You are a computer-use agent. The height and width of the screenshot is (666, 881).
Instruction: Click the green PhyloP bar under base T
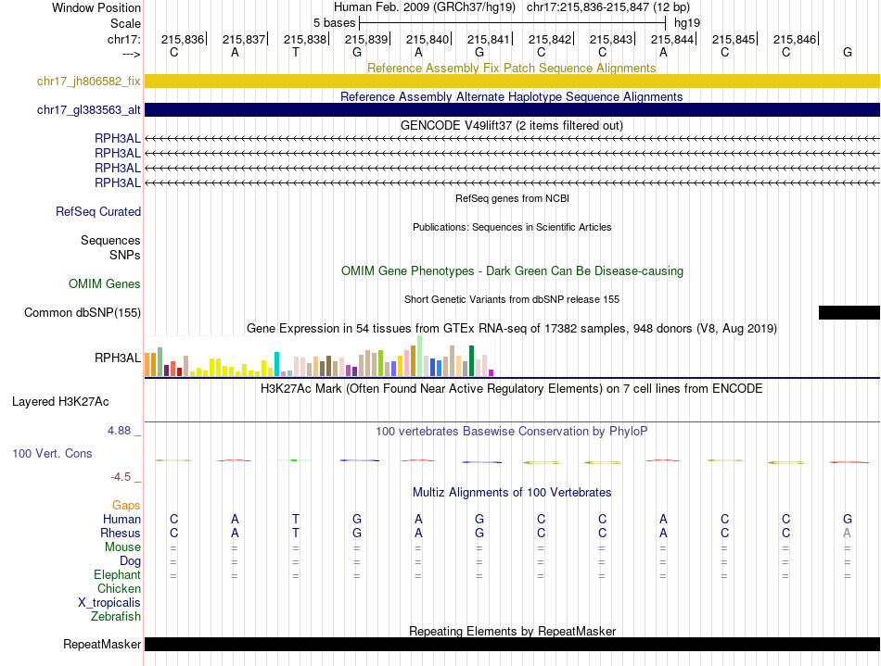click(294, 460)
